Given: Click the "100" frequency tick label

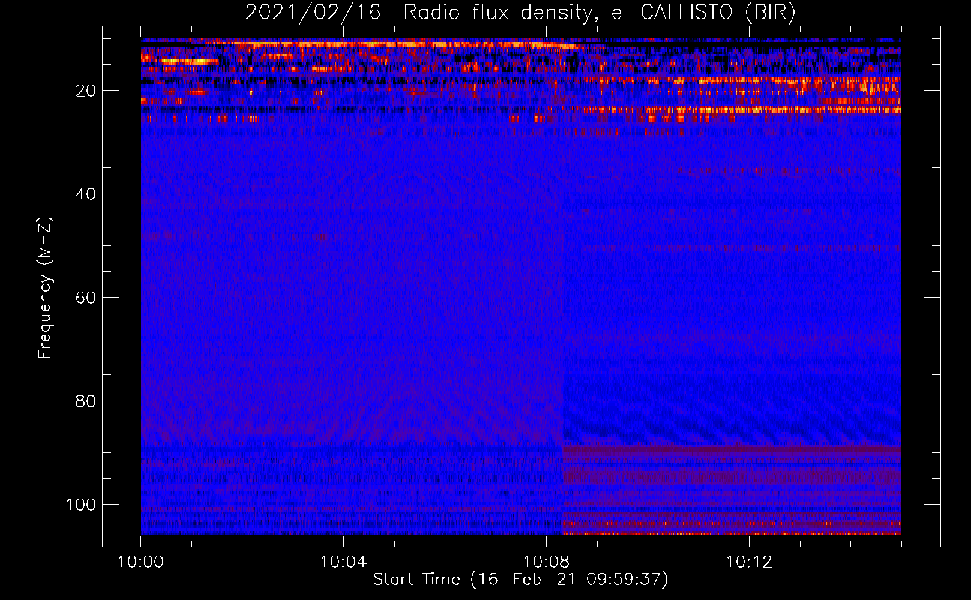Looking at the screenshot, I should tap(81, 505).
